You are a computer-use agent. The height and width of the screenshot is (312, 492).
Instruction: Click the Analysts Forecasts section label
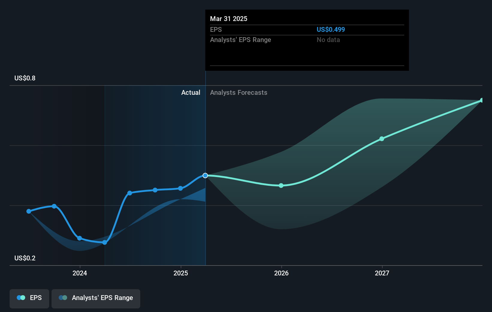pyautogui.click(x=239, y=93)
